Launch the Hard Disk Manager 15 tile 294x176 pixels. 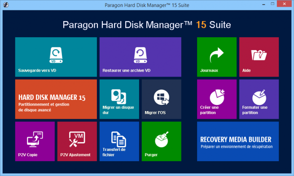point(56,99)
